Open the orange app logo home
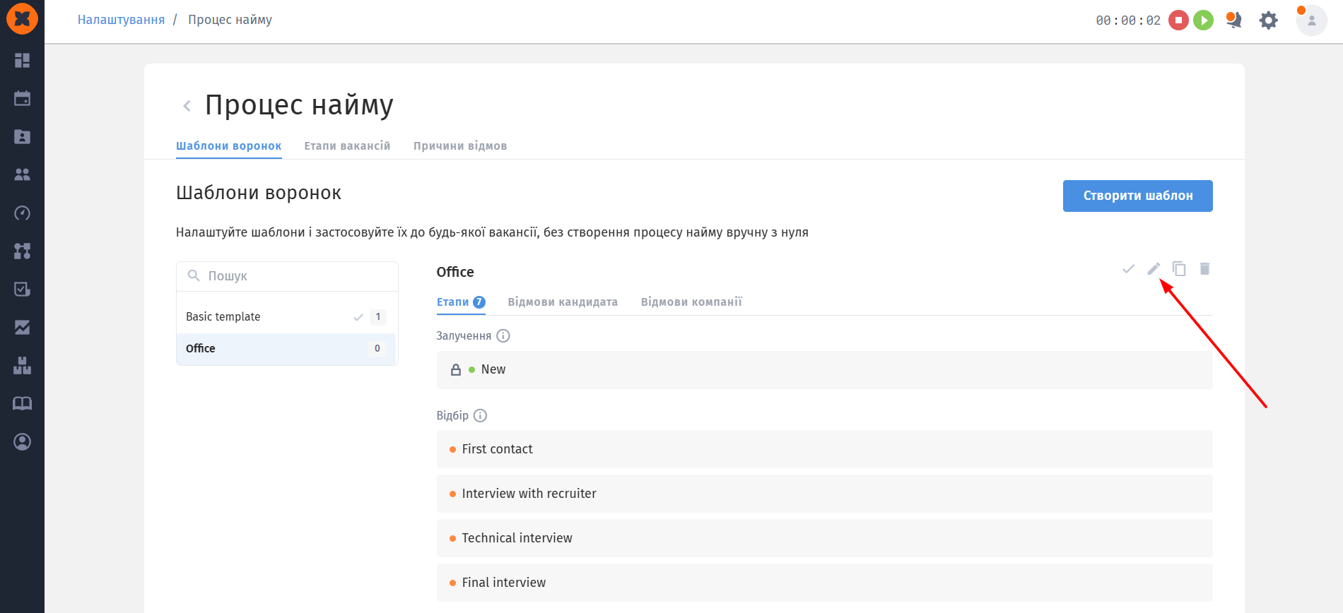The width and height of the screenshot is (1343, 613). [22, 18]
